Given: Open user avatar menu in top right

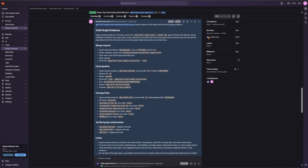Looking at the screenshot, I should click(x=305, y=3).
